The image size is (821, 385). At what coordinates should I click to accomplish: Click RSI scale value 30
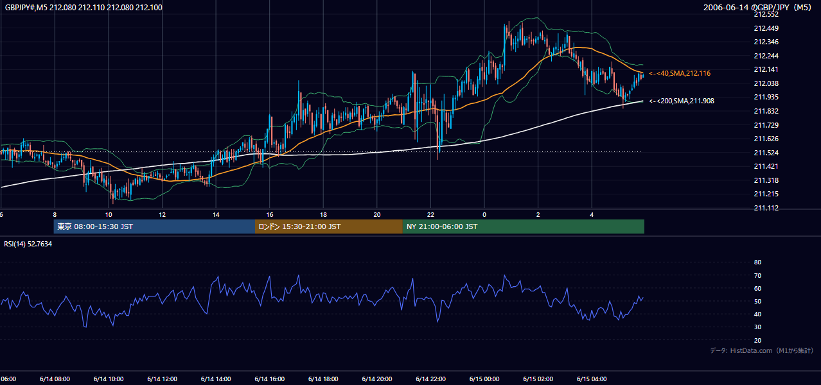tap(757, 327)
